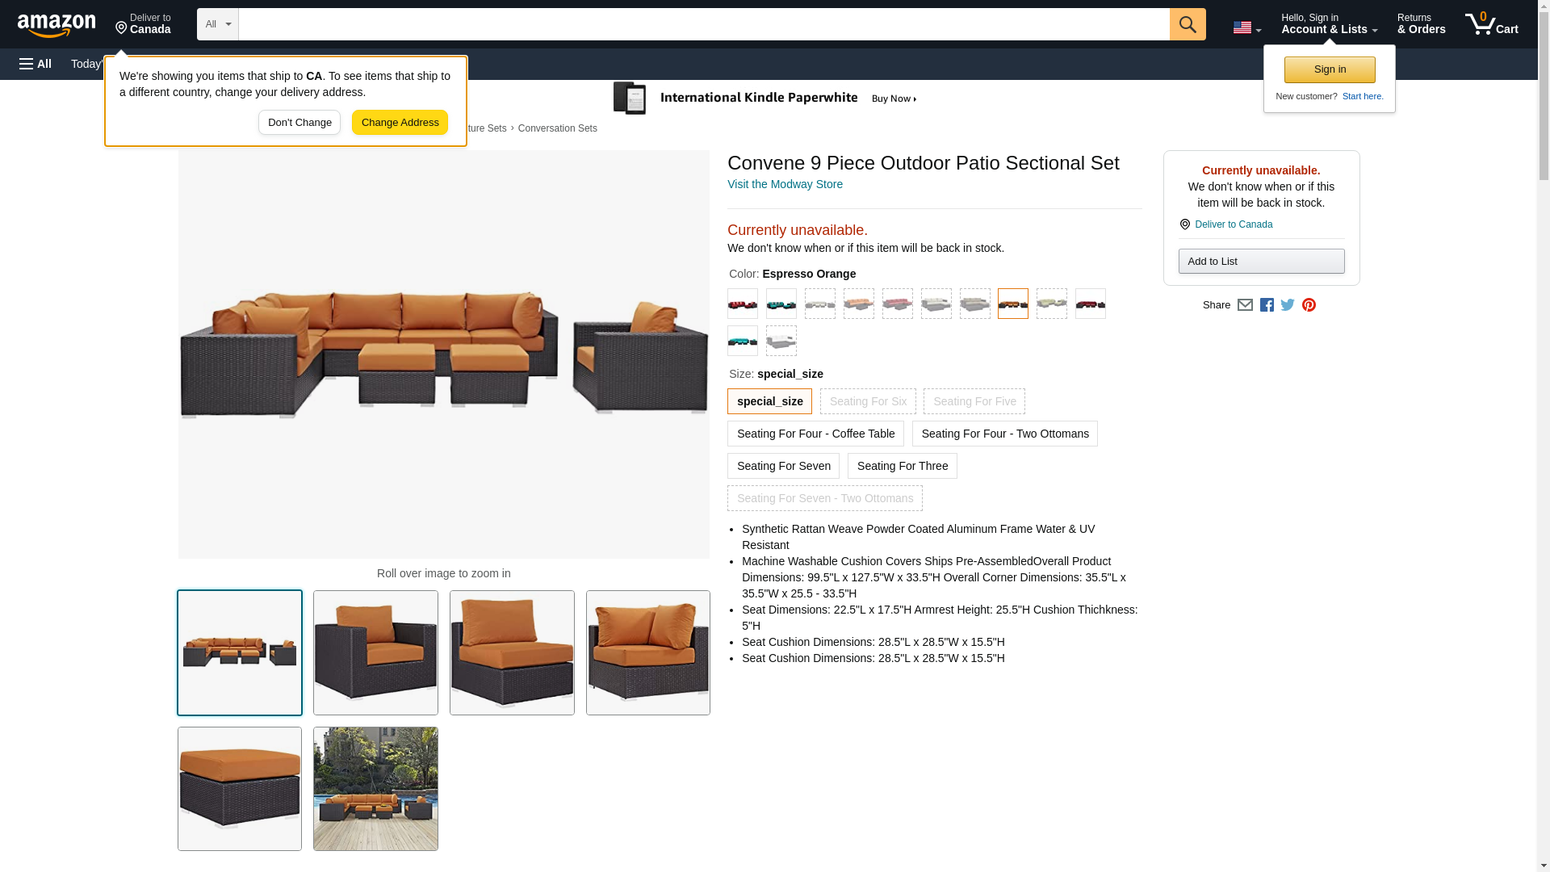Select the Seating For Three size option
The height and width of the screenshot is (872, 1550).
[x=902, y=466]
